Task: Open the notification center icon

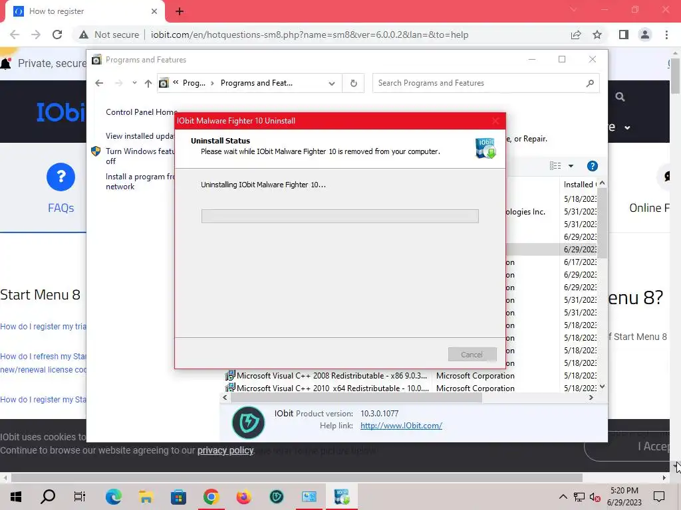Action: tap(659, 497)
